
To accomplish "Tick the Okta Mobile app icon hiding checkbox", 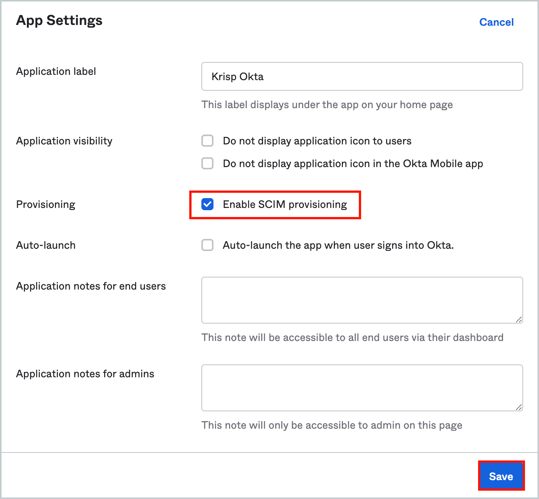I will coord(207,164).
